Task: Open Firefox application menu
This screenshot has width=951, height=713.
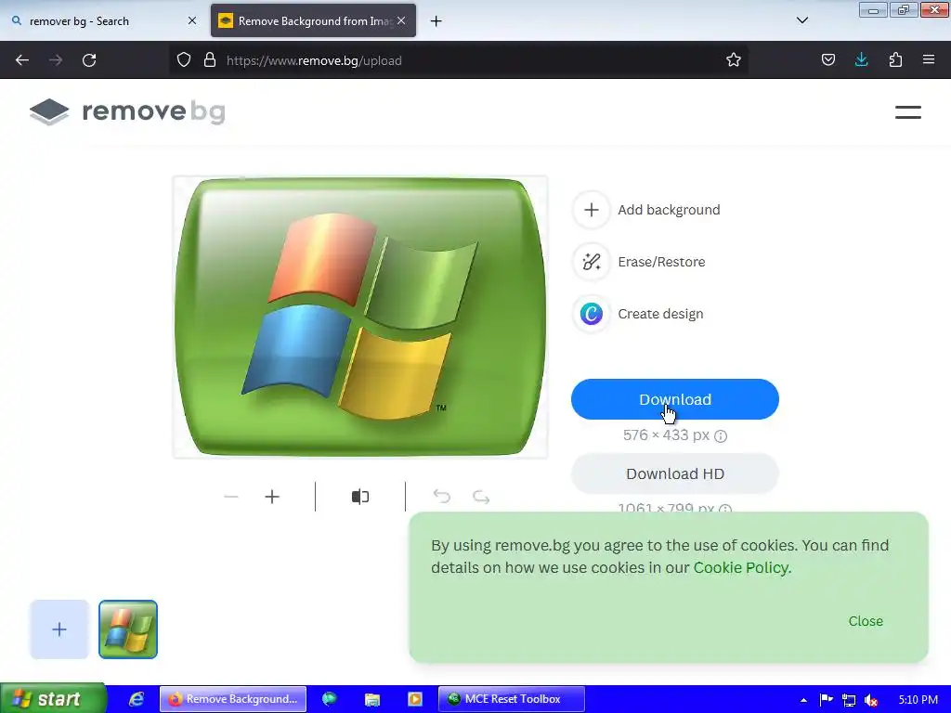Action: [x=929, y=60]
